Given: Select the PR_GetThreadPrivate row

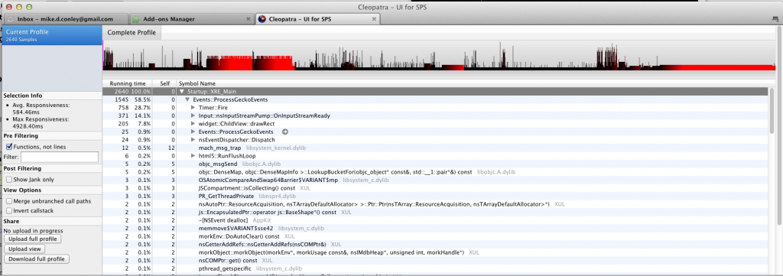Looking at the screenshot, I should point(435,196).
